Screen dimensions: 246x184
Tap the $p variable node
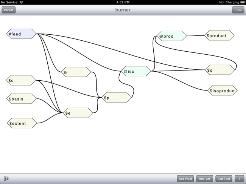click(x=118, y=98)
